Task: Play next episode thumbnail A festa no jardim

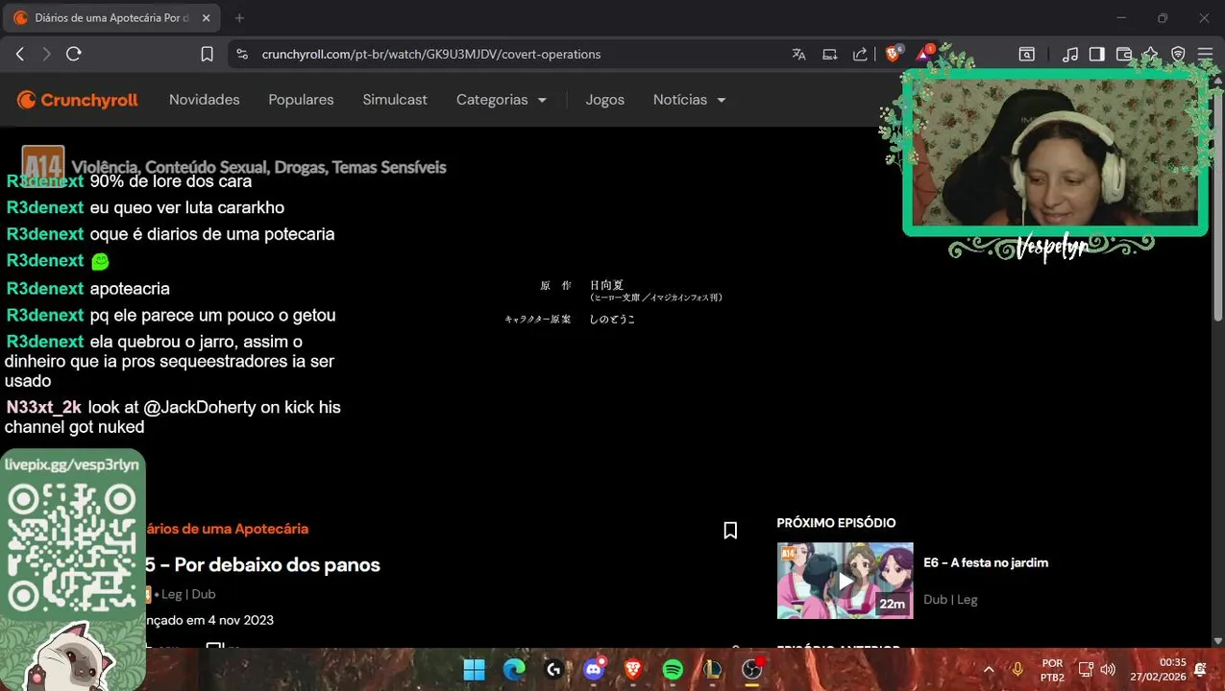Action: point(845,581)
